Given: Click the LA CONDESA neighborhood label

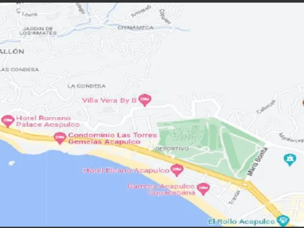Looking at the screenshot, I should pyautogui.click(x=86, y=86).
